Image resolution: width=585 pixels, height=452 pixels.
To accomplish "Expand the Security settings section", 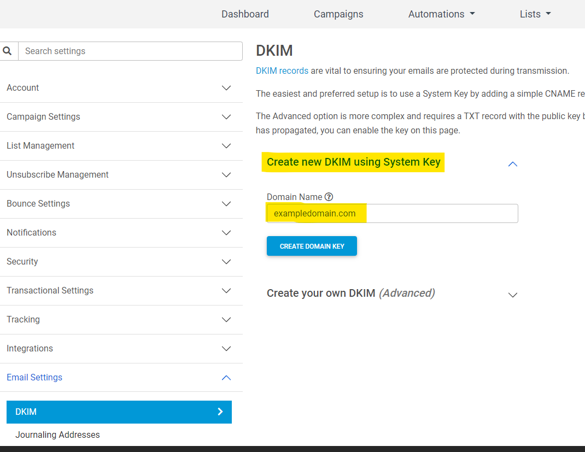I will point(226,262).
